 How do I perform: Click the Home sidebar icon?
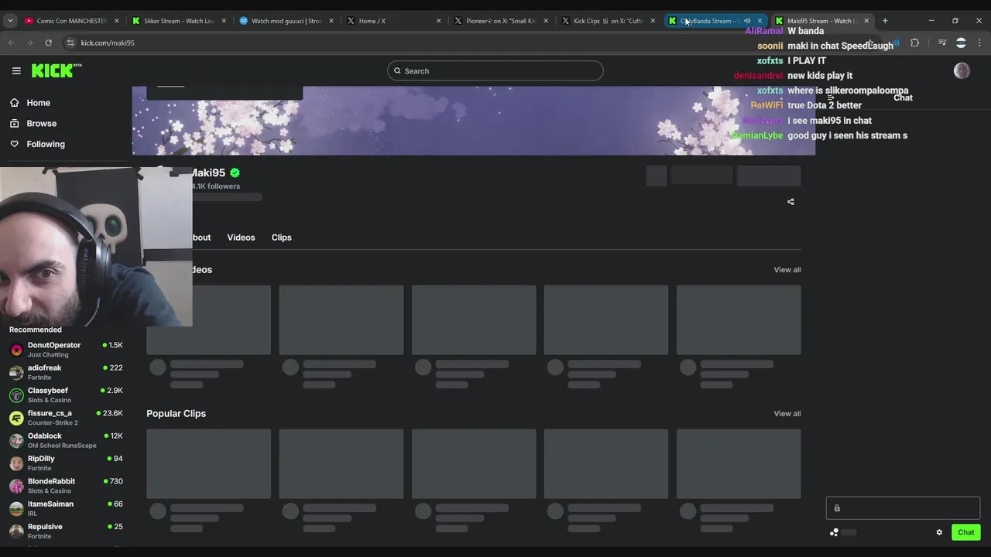click(14, 103)
